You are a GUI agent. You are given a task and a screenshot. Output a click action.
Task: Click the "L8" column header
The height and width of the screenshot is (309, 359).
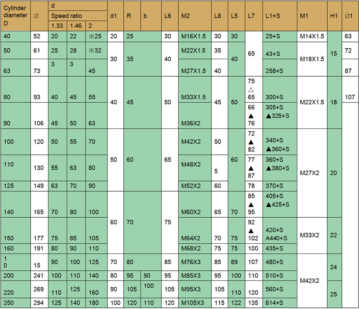click(220, 16)
